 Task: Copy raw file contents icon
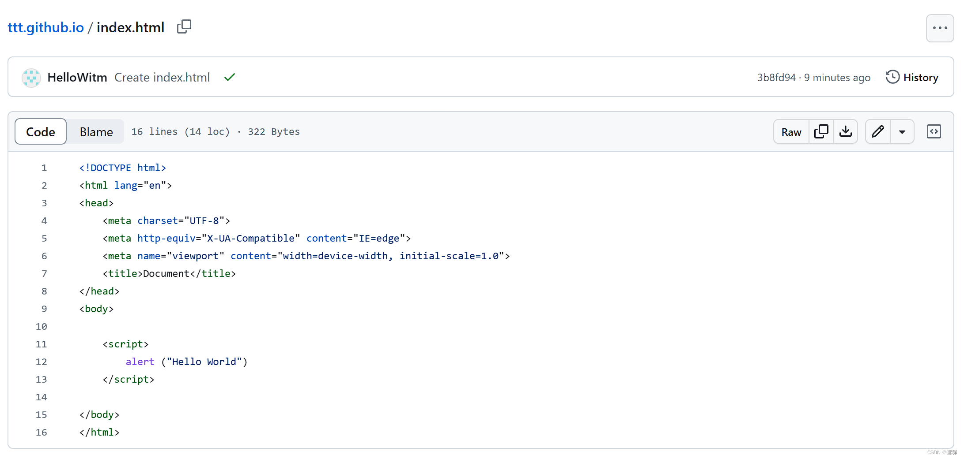821,131
